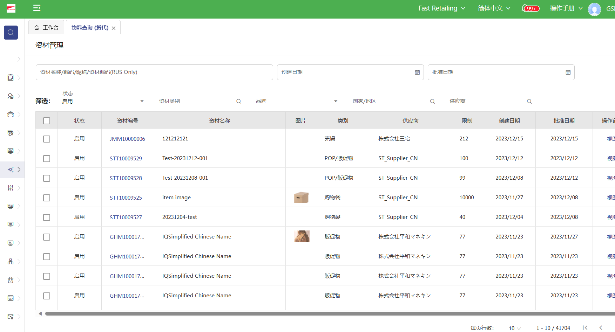Open the car/vehicle module in sidebar
Image resolution: width=615 pixels, height=332 pixels.
(11, 114)
